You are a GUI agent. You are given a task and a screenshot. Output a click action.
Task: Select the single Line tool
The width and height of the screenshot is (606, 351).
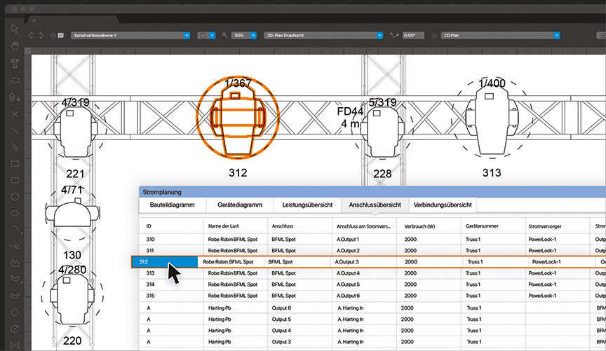(x=15, y=130)
